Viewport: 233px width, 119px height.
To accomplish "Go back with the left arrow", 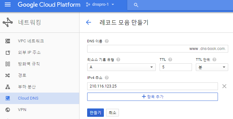I will 88,22.
